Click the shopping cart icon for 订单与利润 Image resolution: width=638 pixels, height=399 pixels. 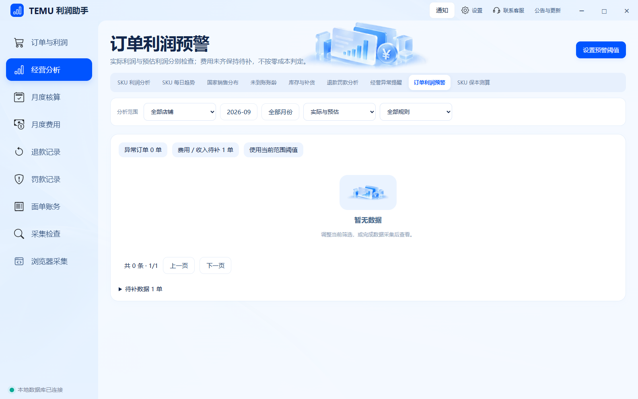coord(19,43)
